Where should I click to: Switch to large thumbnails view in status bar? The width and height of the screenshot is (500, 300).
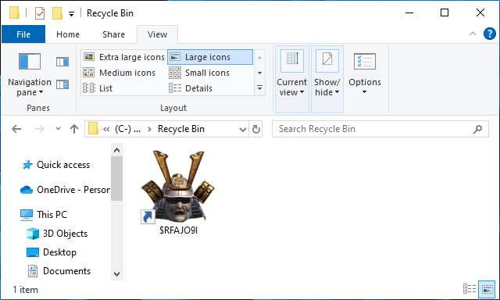click(487, 289)
